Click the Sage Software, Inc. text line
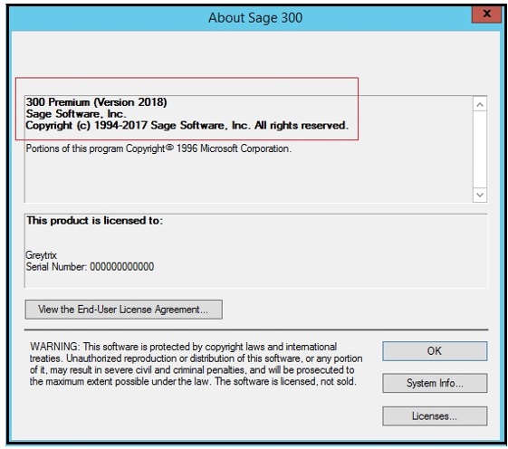This screenshot has width=508, height=449. tap(76, 114)
